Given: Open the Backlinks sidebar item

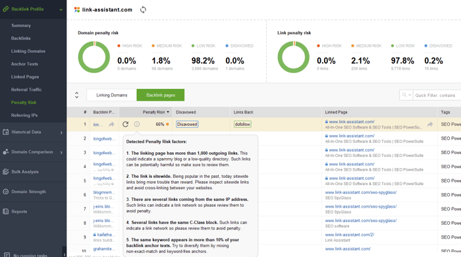Looking at the screenshot, I should 21,38.
